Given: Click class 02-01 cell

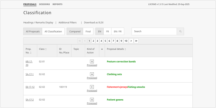Looking at the screenshot, I should pos(42,62).
